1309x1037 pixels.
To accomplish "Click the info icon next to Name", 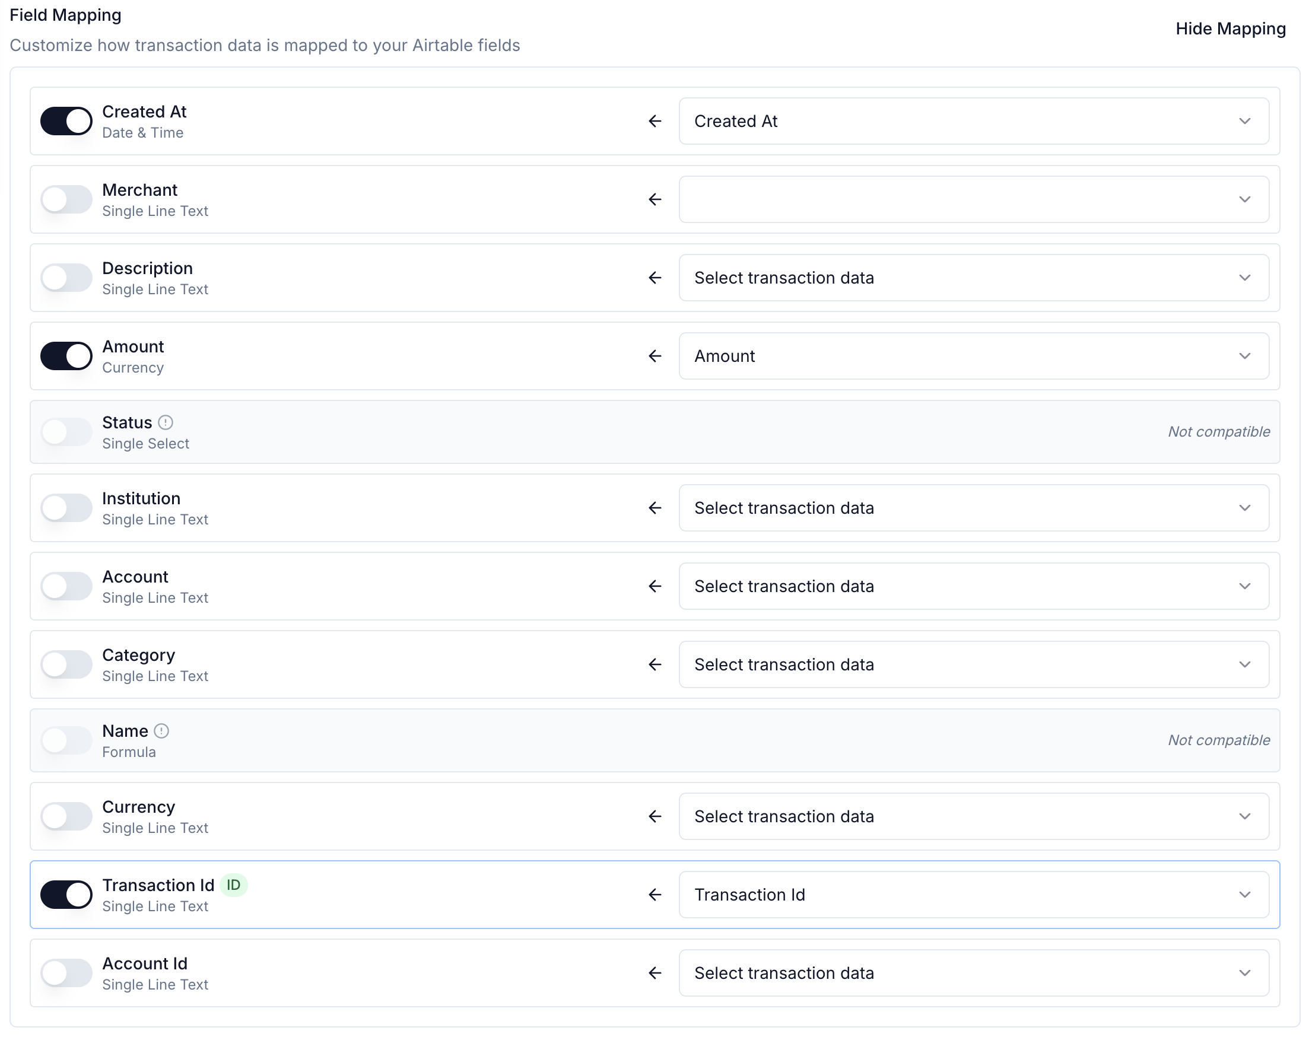I will 161,731.
